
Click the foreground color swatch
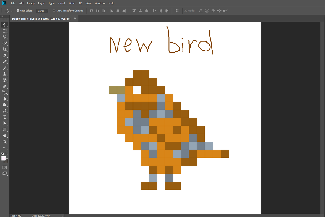pyautogui.click(x=4, y=158)
